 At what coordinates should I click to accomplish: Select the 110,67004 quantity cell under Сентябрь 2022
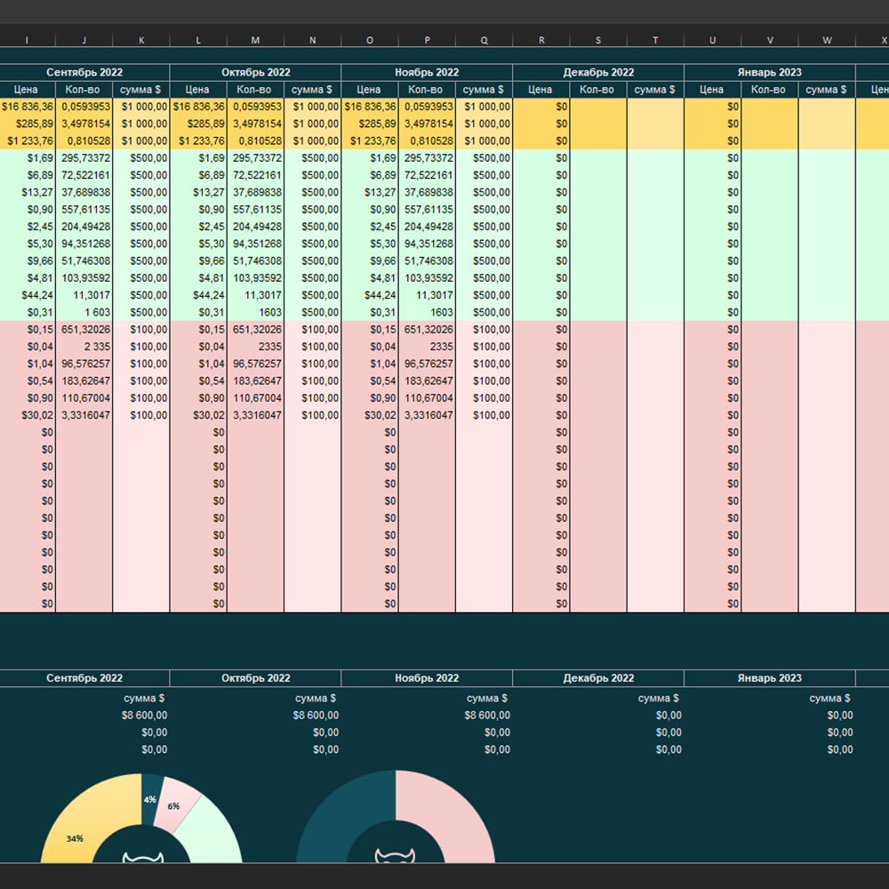84,398
